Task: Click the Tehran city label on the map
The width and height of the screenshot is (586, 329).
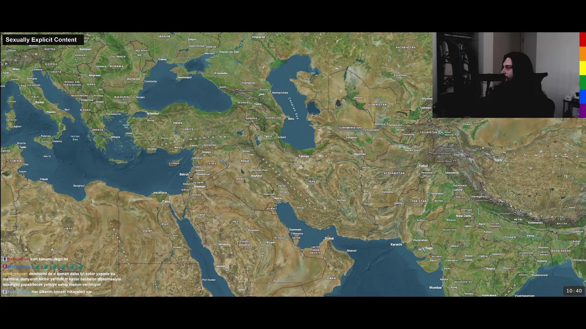Action: click(x=304, y=156)
